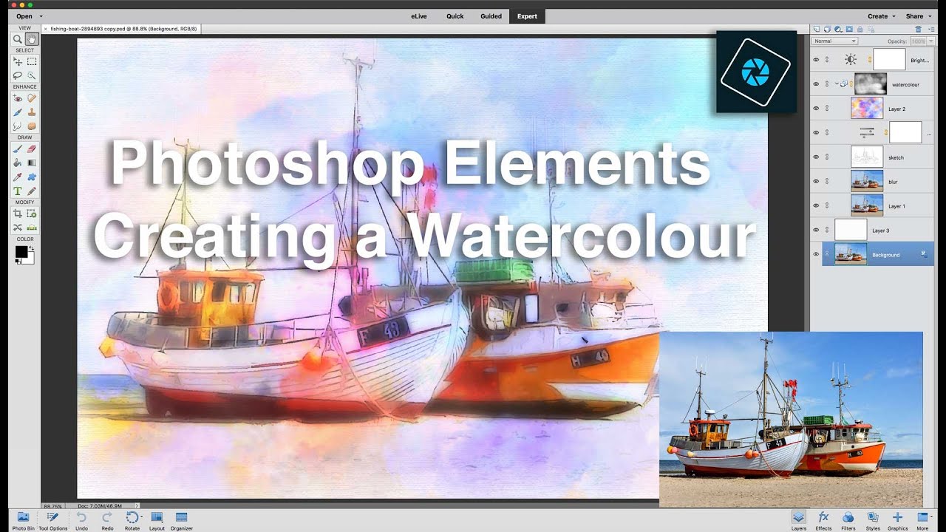Click the create new layer icon

pos(816,29)
